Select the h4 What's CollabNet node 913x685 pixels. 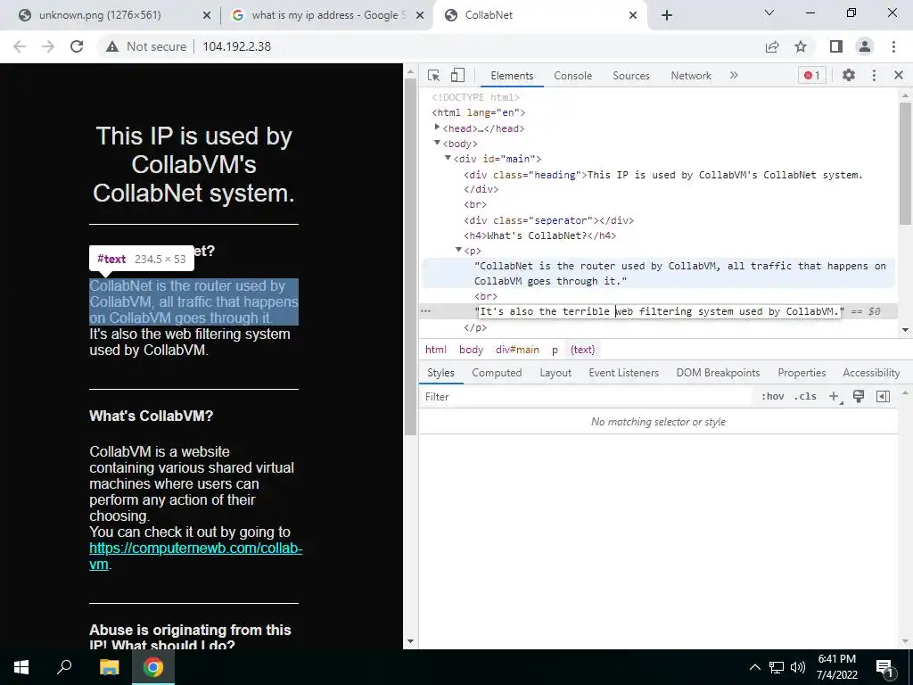click(x=539, y=235)
